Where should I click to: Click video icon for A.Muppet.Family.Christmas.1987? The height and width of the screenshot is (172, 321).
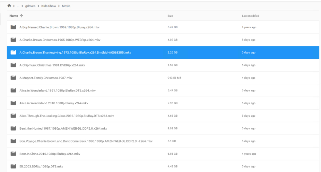pos(13,78)
